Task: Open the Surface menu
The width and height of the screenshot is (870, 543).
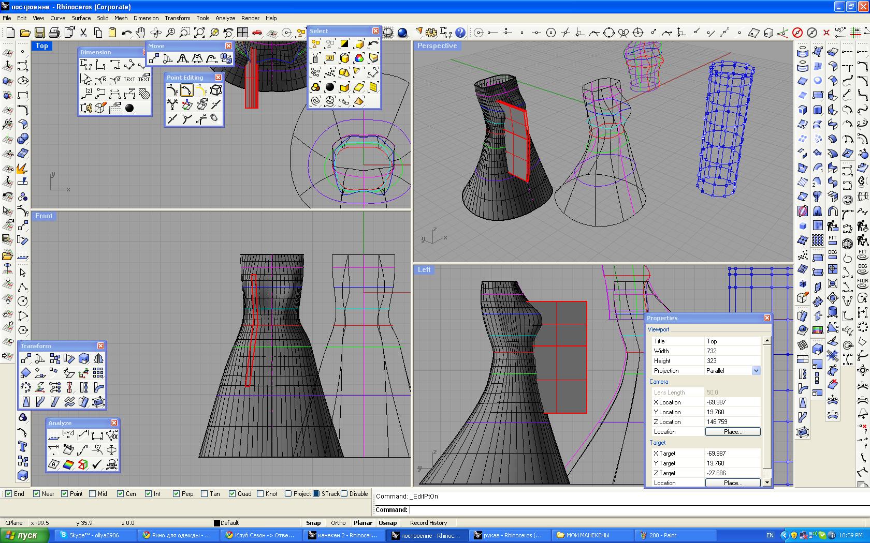Action: click(81, 18)
